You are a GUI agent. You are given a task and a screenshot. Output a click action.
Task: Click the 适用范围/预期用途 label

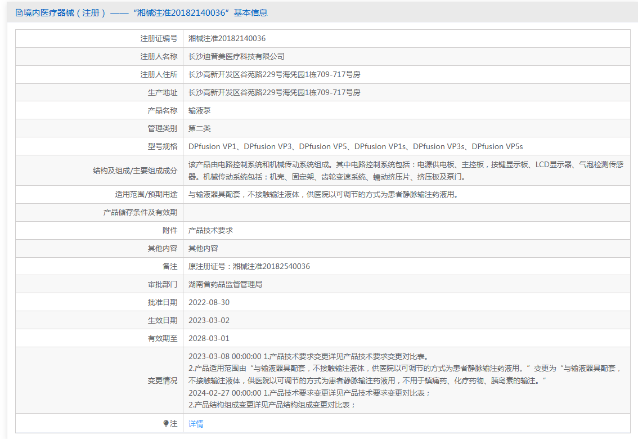(x=146, y=195)
